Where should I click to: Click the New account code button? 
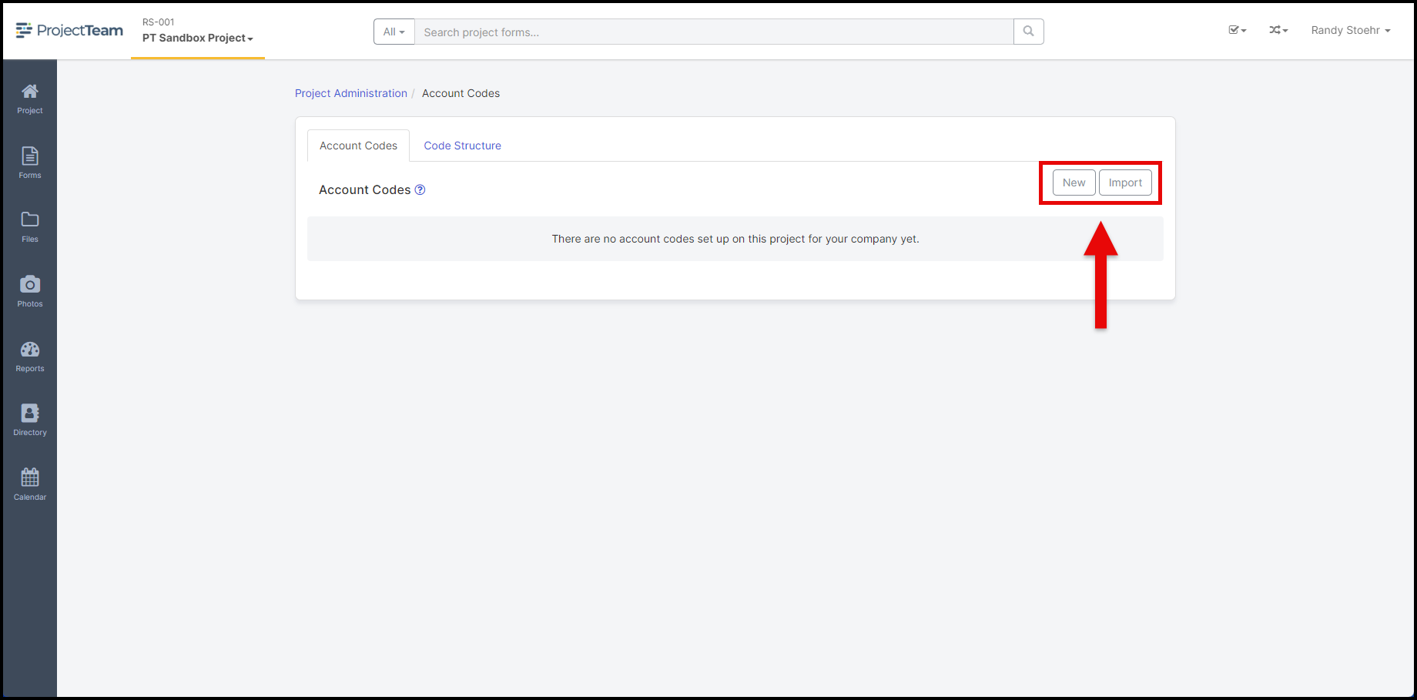pos(1074,183)
